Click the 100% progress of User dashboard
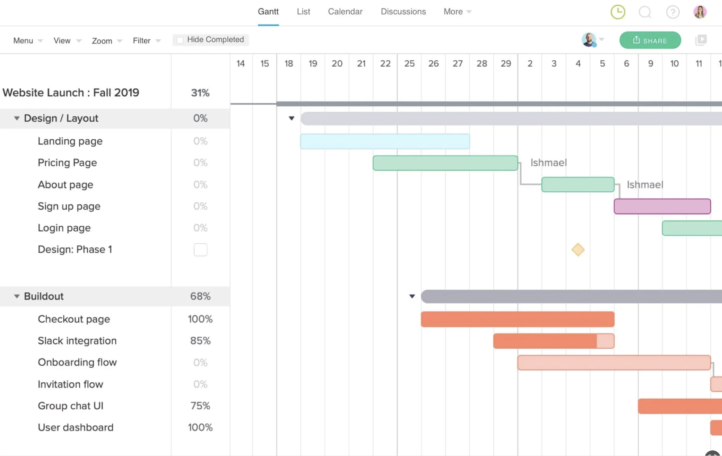This screenshot has width=722, height=456. 200,427
